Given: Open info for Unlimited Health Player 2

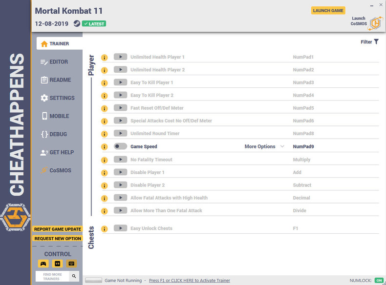Looking at the screenshot, I should click(x=105, y=70).
